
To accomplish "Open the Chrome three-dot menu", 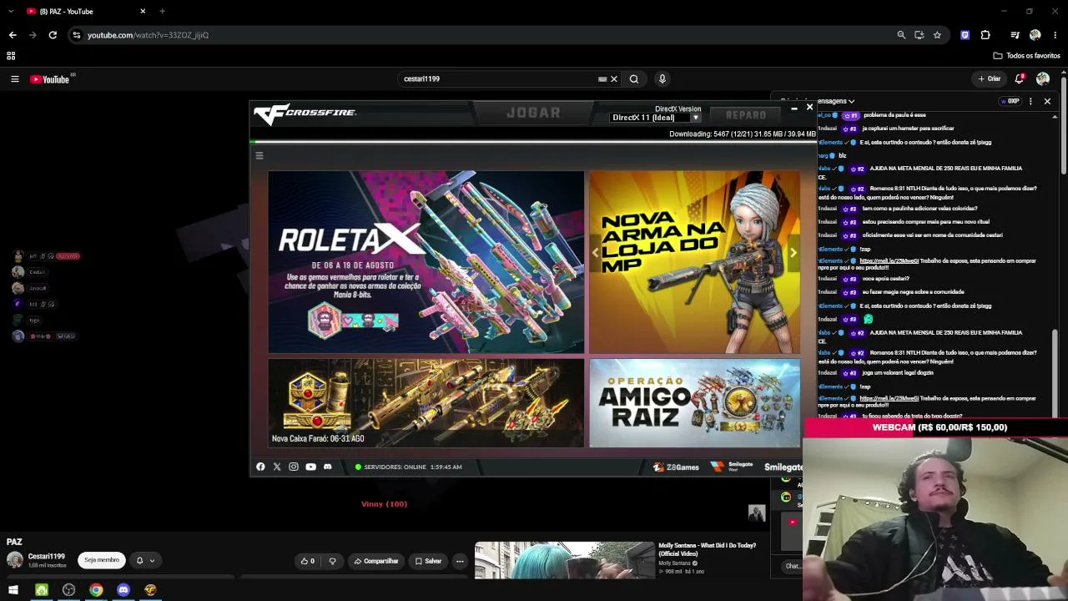I will [x=1055, y=35].
